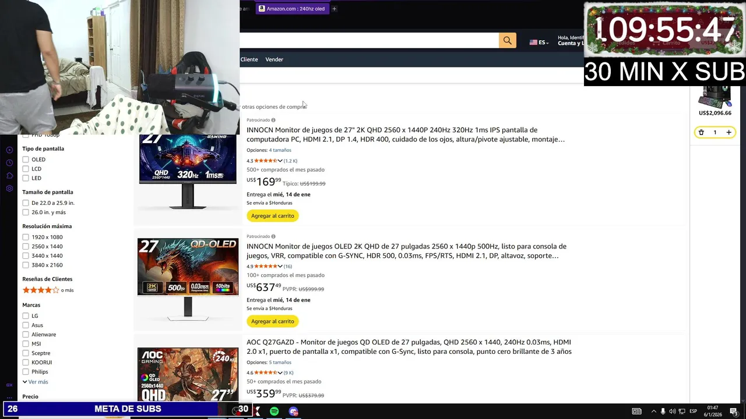The width and height of the screenshot is (746, 419).
Task: Switch the ESP input language indicator
Action: coord(694,411)
